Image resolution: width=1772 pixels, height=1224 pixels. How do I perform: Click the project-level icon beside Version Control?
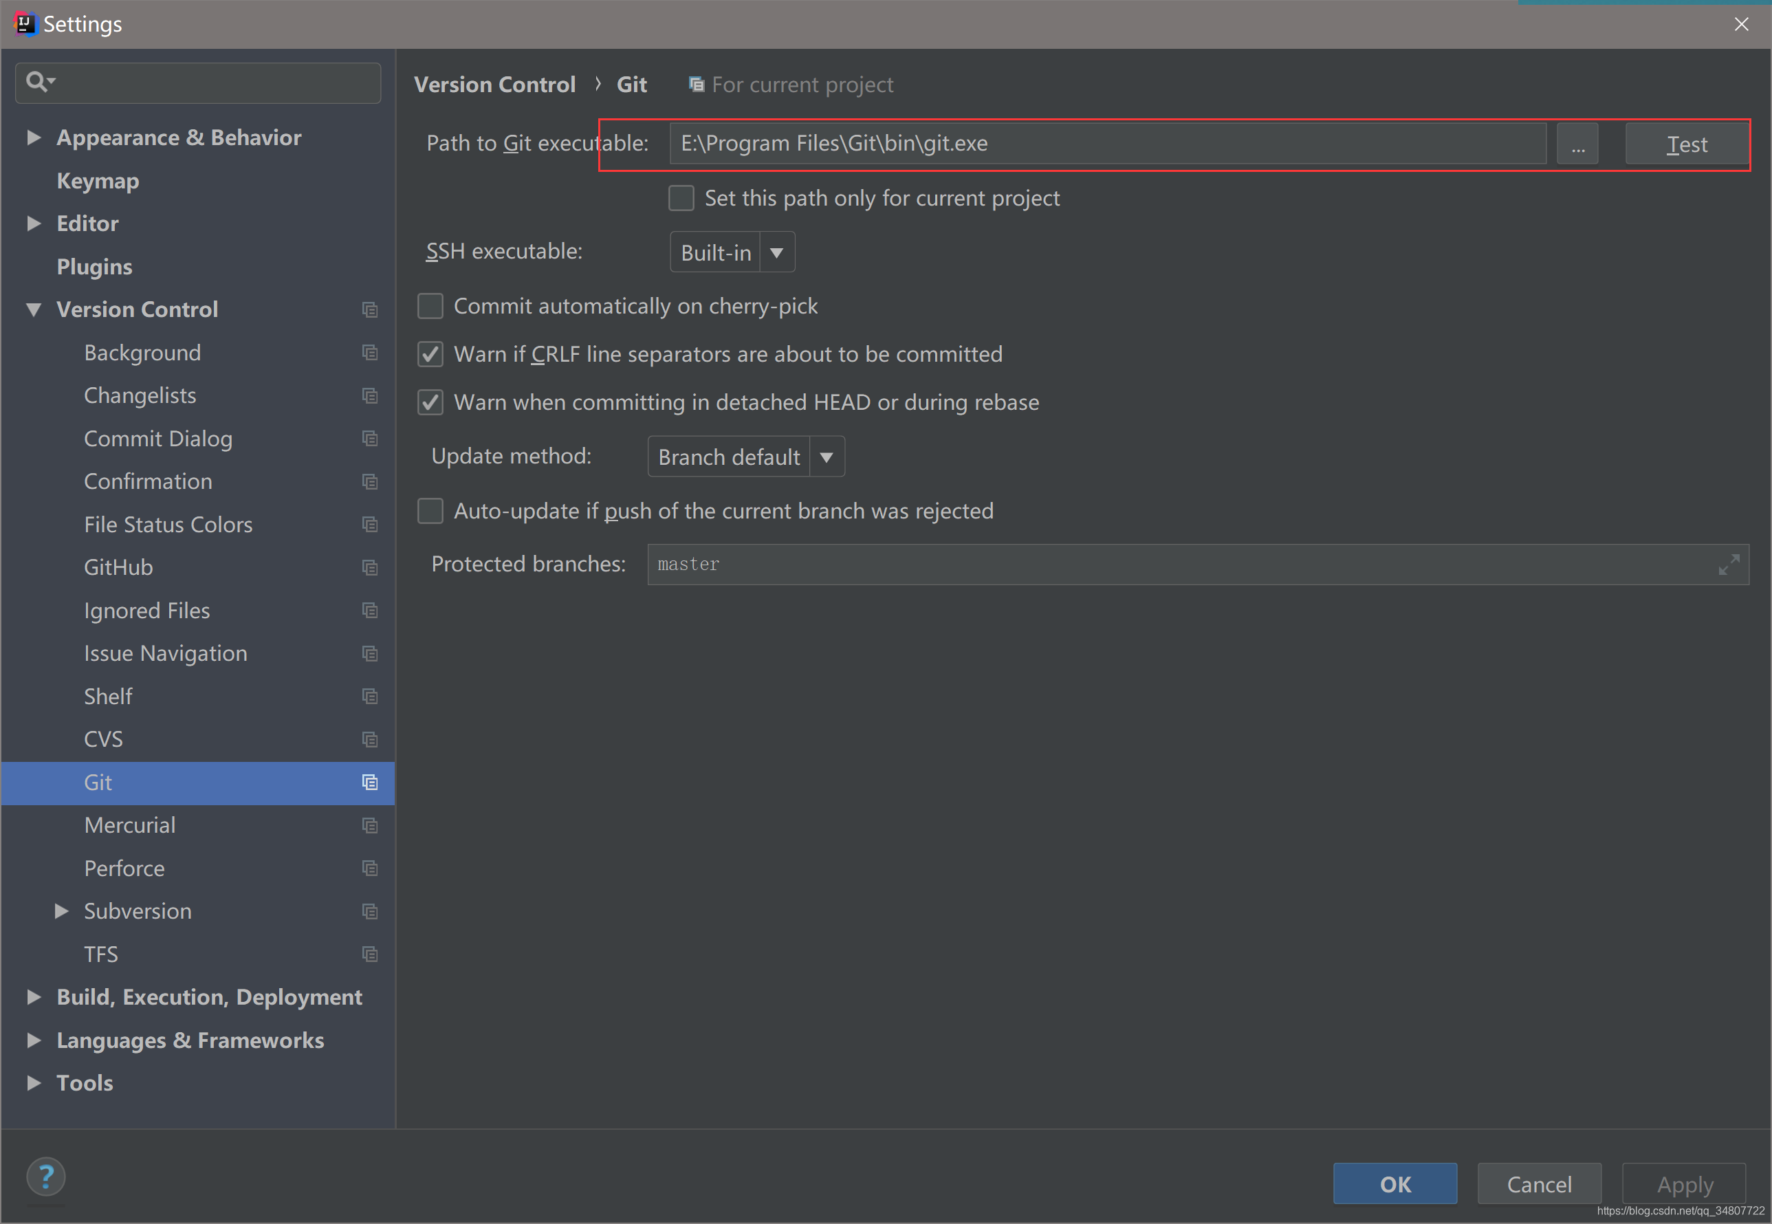(369, 310)
